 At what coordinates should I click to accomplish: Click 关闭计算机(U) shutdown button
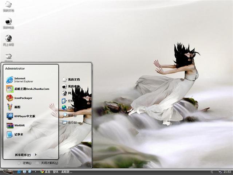pyautogui.click(x=47, y=163)
